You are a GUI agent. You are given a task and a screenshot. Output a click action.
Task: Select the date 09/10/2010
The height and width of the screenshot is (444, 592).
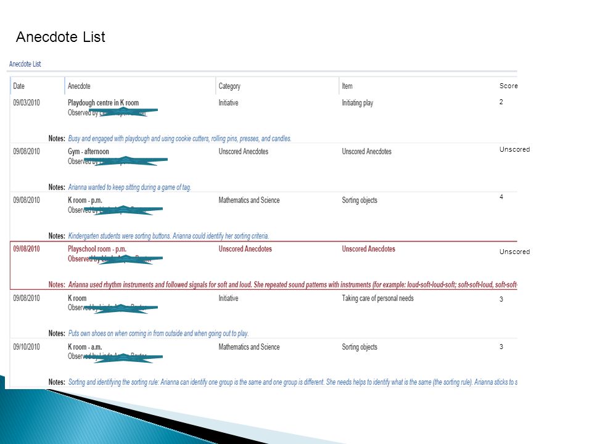27,347
